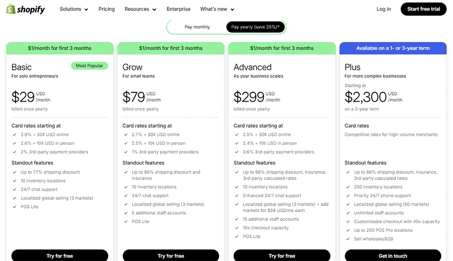The image size is (453, 261).
Task: Click the Shopify logo
Action: [x=26, y=9]
